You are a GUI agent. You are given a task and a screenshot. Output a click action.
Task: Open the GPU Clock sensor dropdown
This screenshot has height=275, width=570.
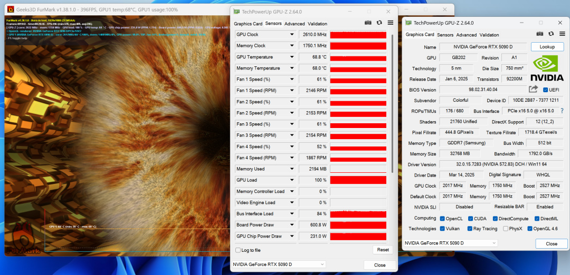[x=291, y=34]
